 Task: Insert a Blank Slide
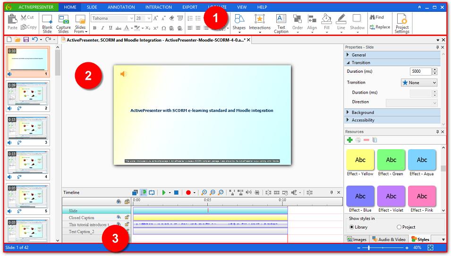47,24
